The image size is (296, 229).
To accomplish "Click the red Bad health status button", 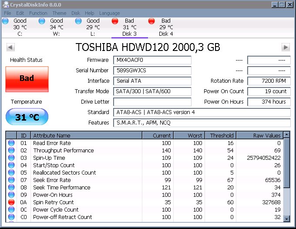I will point(27,79).
